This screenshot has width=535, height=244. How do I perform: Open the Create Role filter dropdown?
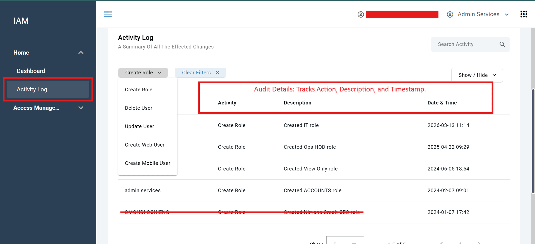(x=143, y=73)
